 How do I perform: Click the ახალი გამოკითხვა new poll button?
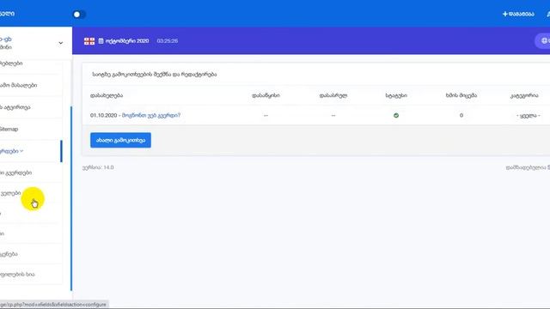(x=120, y=140)
